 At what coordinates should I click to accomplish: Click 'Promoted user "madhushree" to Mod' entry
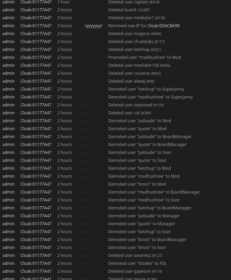145,57
